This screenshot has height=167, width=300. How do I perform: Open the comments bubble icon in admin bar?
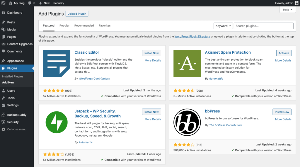[x=30, y=3]
